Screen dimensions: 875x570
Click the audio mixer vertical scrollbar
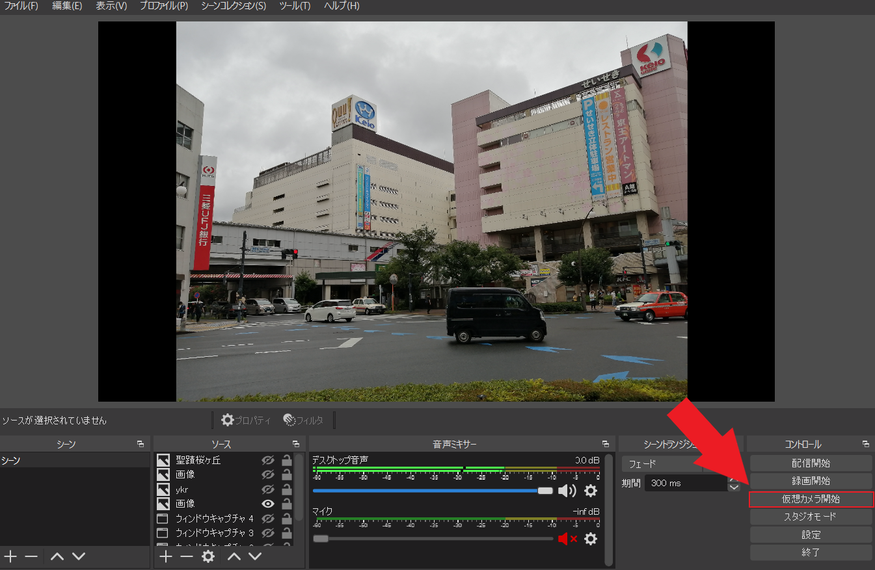pos(609,510)
